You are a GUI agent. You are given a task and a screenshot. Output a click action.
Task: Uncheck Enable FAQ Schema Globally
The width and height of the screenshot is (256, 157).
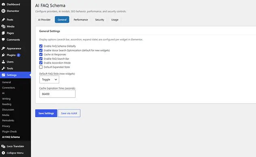pyautogui.click(x=41, y=46)
